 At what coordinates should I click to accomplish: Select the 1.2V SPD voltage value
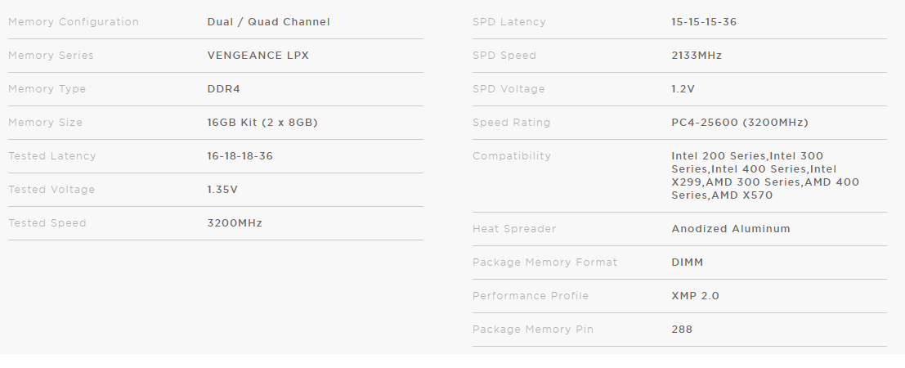(x=683, y=89)
